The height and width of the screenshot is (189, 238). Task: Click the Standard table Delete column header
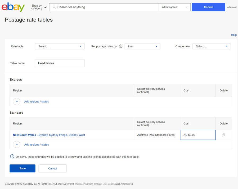(x=224, y=124)
